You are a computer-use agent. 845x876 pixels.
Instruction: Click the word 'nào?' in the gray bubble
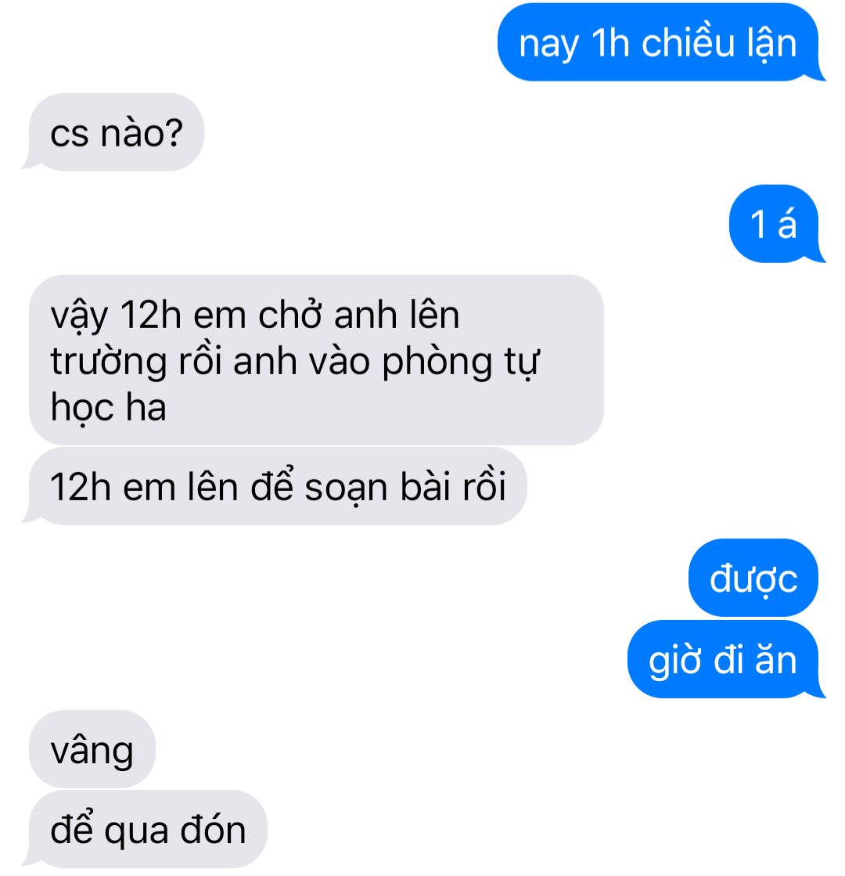pos(142,133)
